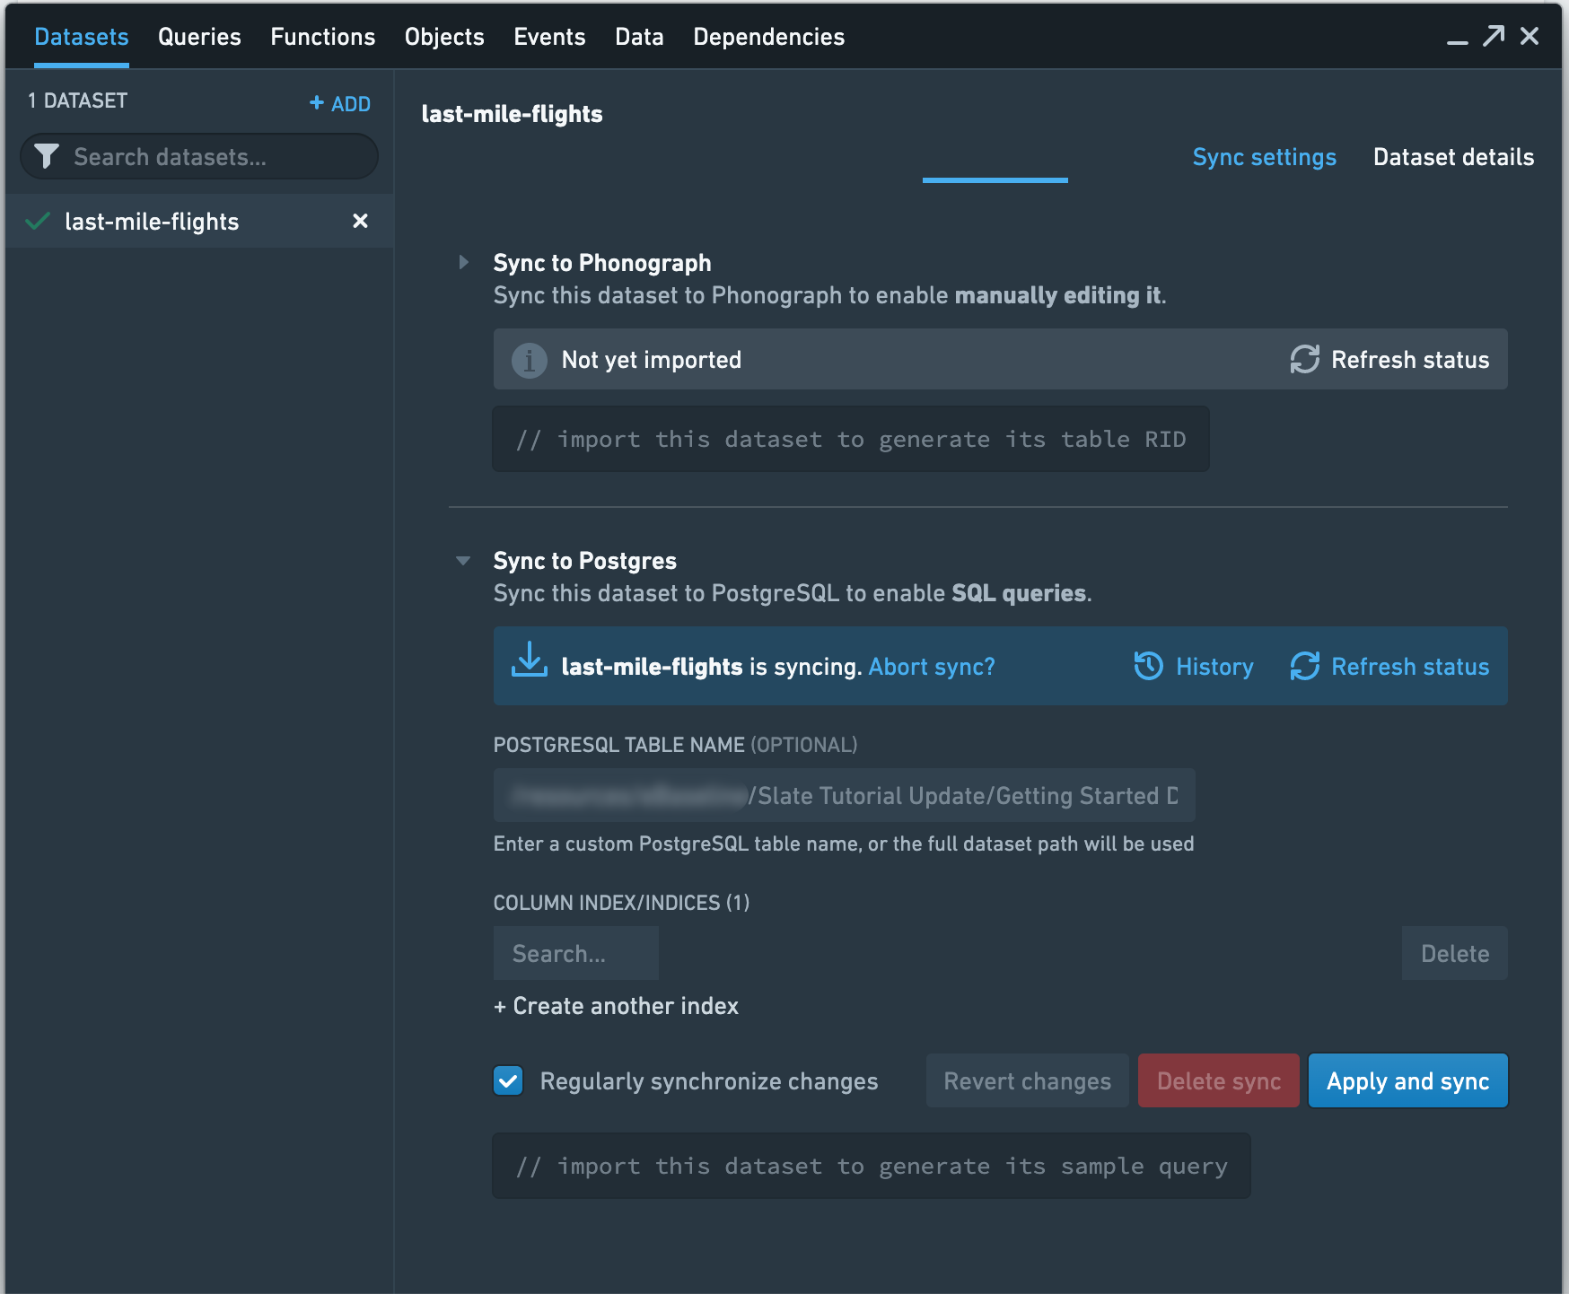Remove last-mile-flights dataset with X
This screenshot has height=1294, width=1569.
pos(360,221)
